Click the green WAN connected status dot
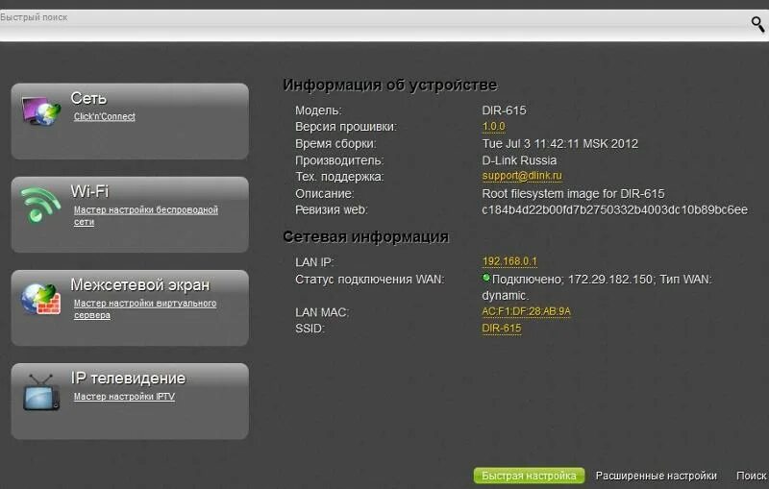The width and height of the screenshot is (769, 489). [x=486, y=278]
